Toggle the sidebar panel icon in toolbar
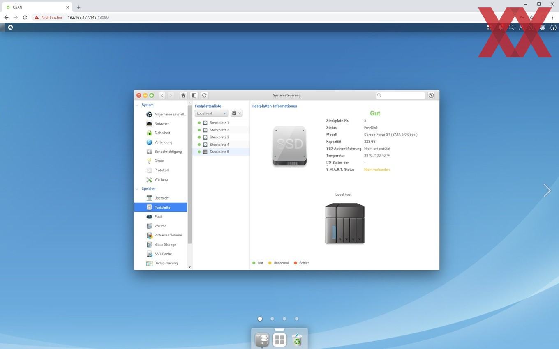This screenshot has width=559, height=349. point(194,95)
